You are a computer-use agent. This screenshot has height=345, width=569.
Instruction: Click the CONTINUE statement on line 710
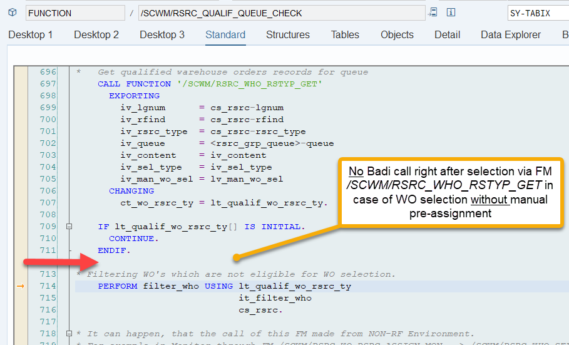pos(134,239)
